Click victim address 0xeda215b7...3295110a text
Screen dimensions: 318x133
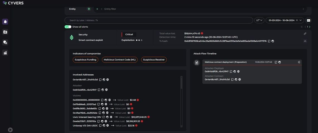point(84,121)
